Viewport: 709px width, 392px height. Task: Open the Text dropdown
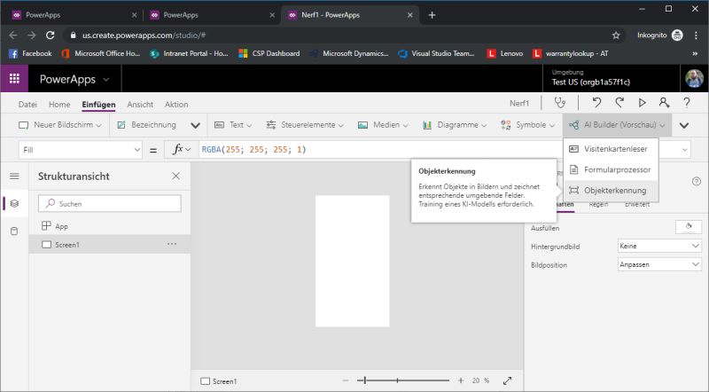point(233,125)
